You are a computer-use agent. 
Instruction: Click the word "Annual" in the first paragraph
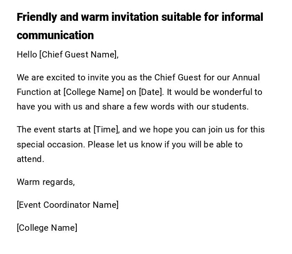point(246,77)
